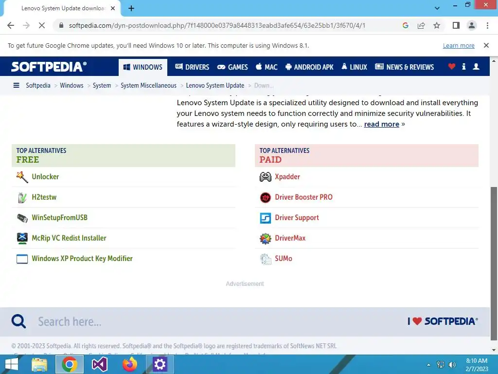Viewport: 498px width, 374px height.
Task: Open the Driver Support link
Action: pos(297,218)
